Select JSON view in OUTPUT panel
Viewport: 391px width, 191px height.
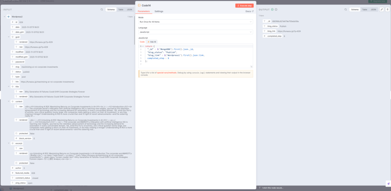(373, 9)
